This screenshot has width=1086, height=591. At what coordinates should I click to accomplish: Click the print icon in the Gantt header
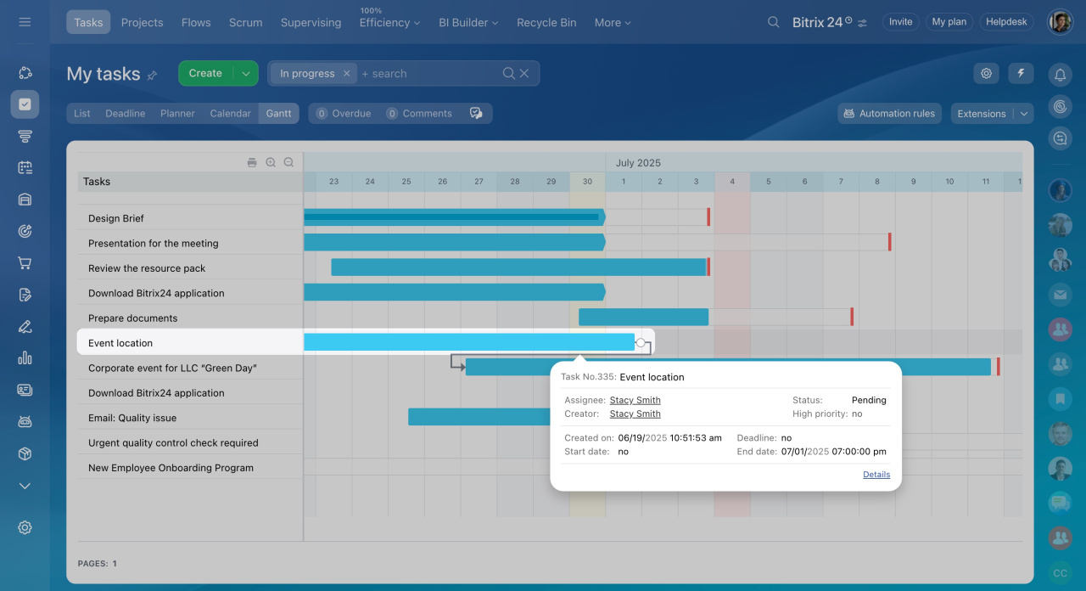[x=252, y=162]
